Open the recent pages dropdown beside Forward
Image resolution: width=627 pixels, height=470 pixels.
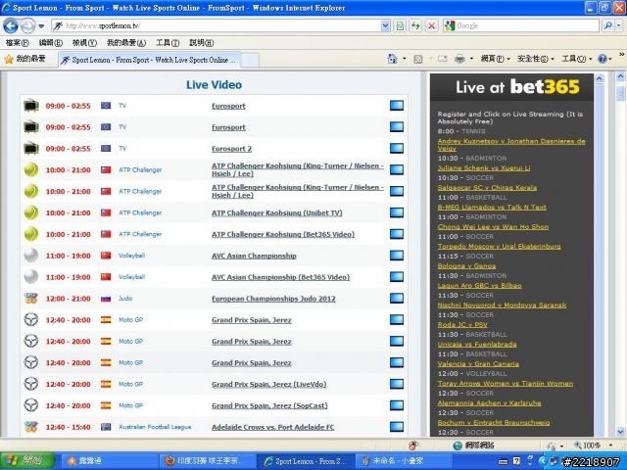41,26
